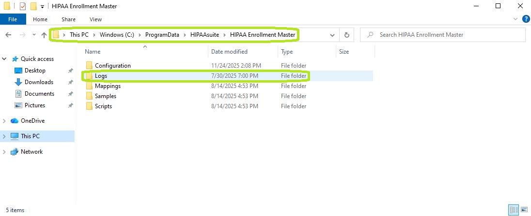Click the New folder quick access icon

tap(33, 6)
